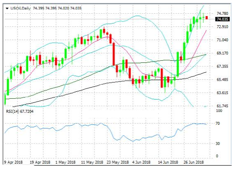The image size is (235, 169).
Task: Click the RSI 70 level label
Action: pyautogui.click(x=218, y=124)
